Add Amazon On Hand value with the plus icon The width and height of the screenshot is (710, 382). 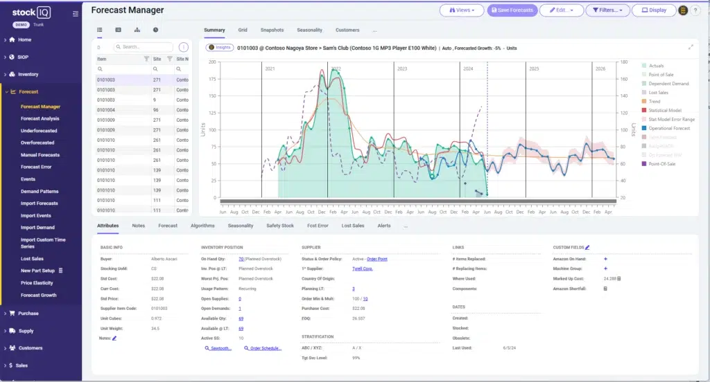[605, 259]
